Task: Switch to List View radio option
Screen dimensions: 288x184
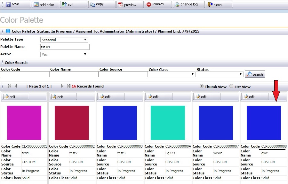Action: click(x=231, y=86)
